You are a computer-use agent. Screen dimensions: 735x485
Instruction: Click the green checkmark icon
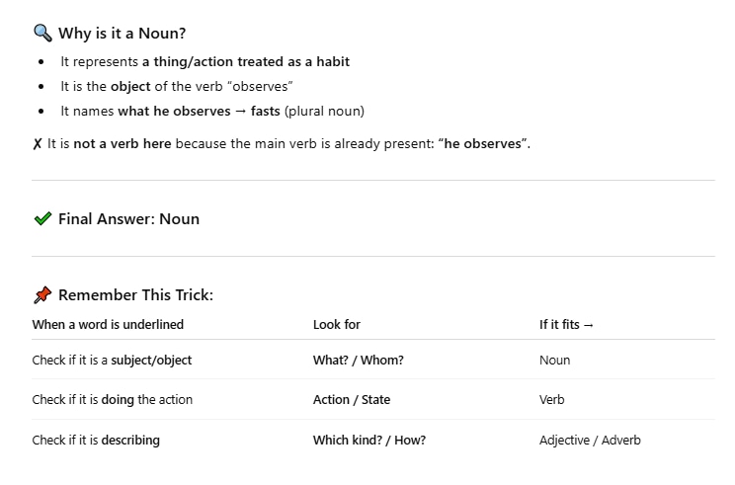click(x=42, y=218)
